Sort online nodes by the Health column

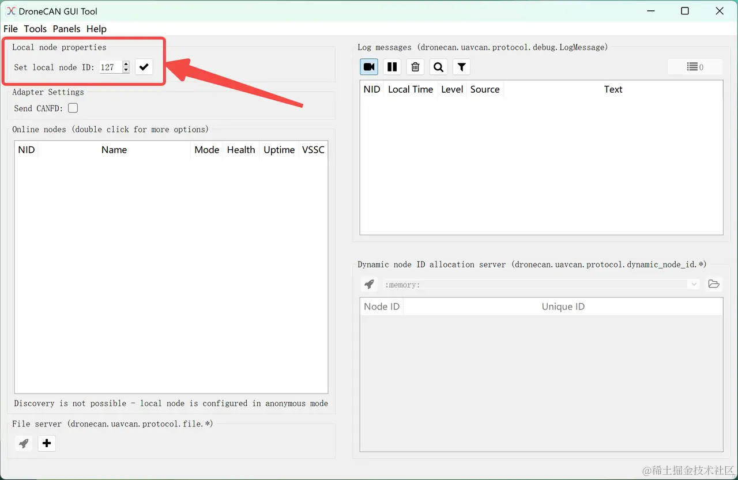241,150
